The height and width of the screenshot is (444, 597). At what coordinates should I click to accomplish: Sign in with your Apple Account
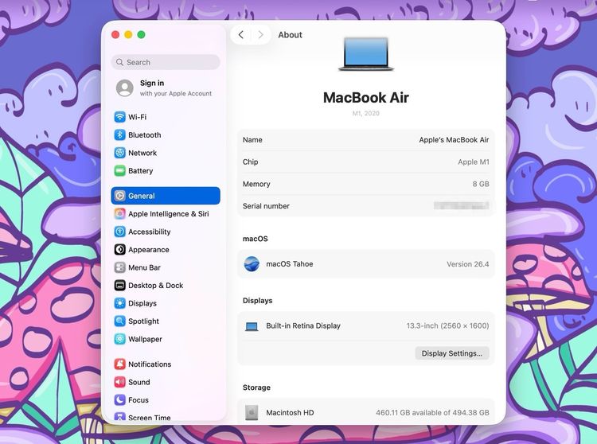[x=164, y=88]
